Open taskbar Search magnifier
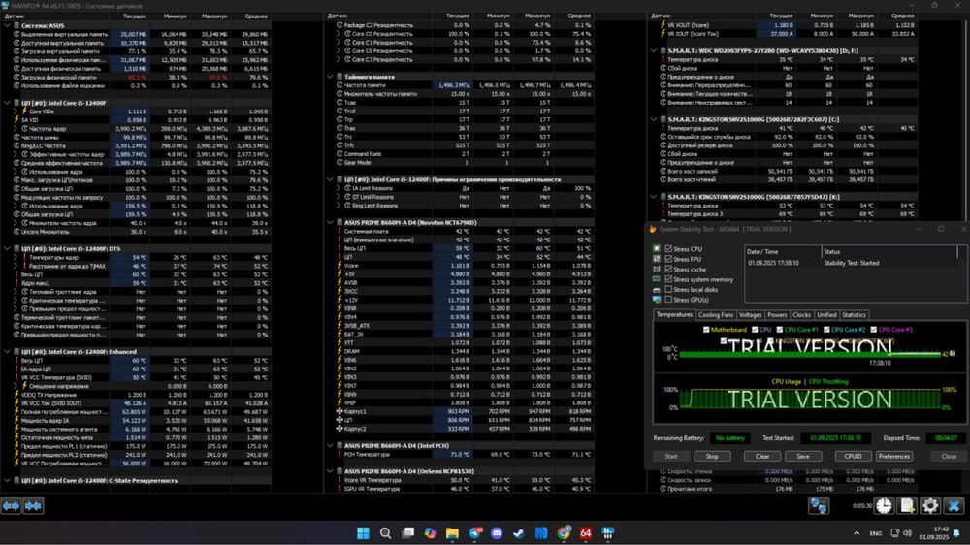The height and width of the screenshot is (545, 970). 385,532
